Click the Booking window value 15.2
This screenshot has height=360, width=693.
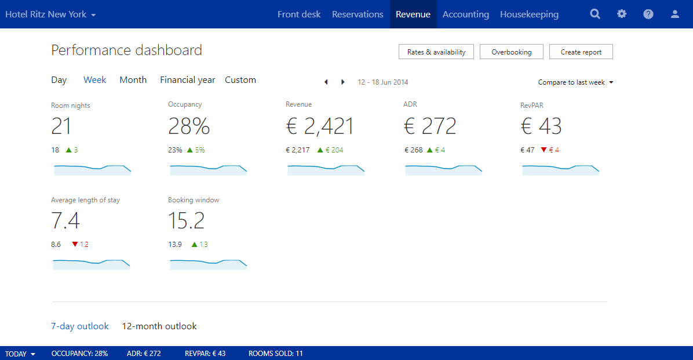tap(186, 221)
